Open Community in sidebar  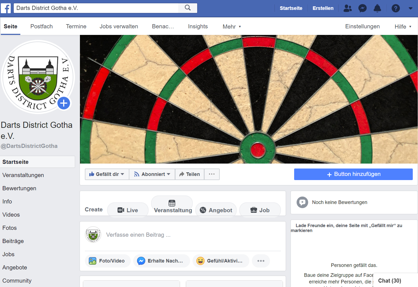pyautogui.click(x=17, y=281)
